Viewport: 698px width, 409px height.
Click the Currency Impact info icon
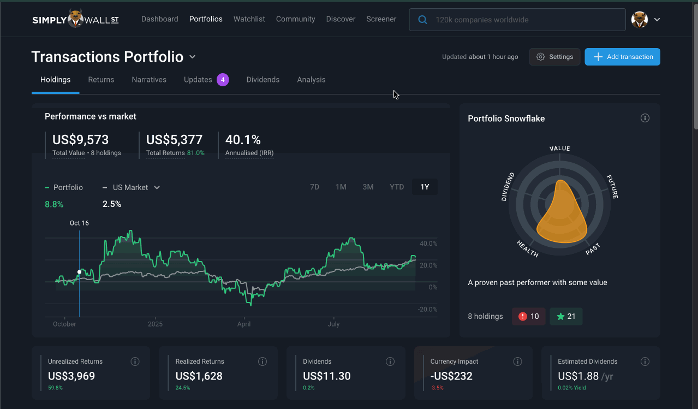pos(517,361)
